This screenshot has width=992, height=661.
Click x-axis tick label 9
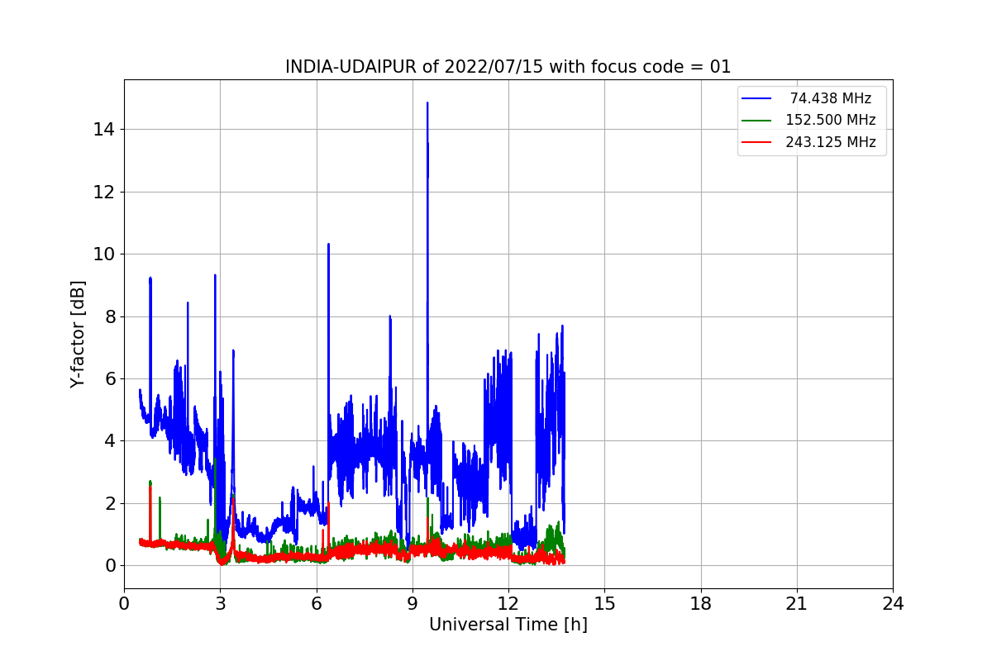[413, 604]
